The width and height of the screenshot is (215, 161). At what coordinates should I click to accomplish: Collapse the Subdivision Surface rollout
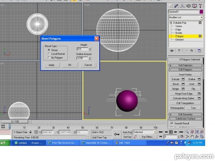[185, 119]
